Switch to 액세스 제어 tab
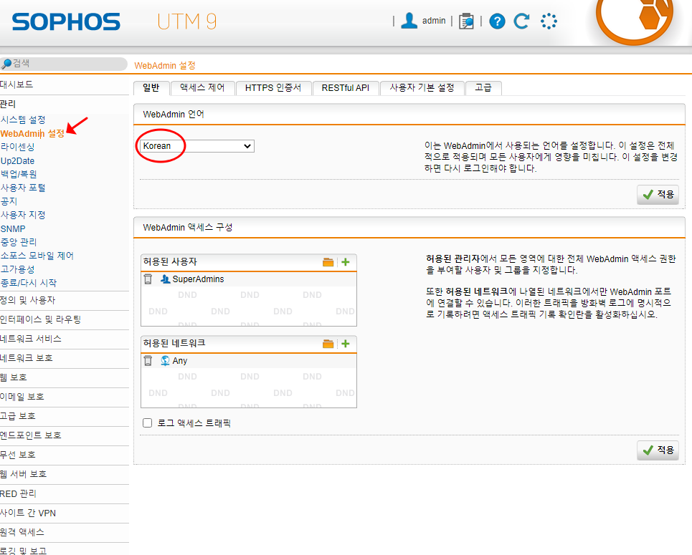This screenshot has width=692, height=555. click(x=202, y=87)
